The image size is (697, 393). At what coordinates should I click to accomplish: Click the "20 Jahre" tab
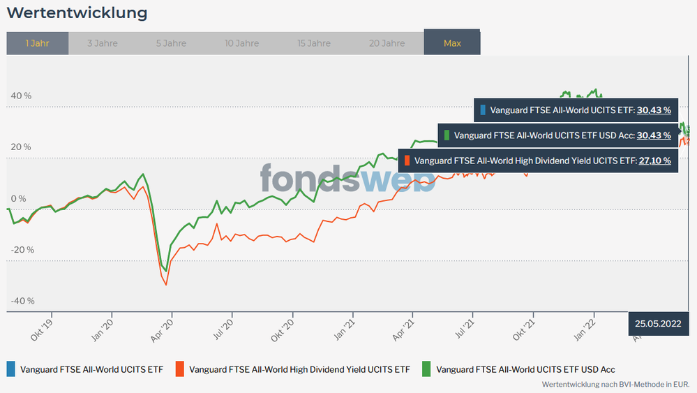[387, 43]
